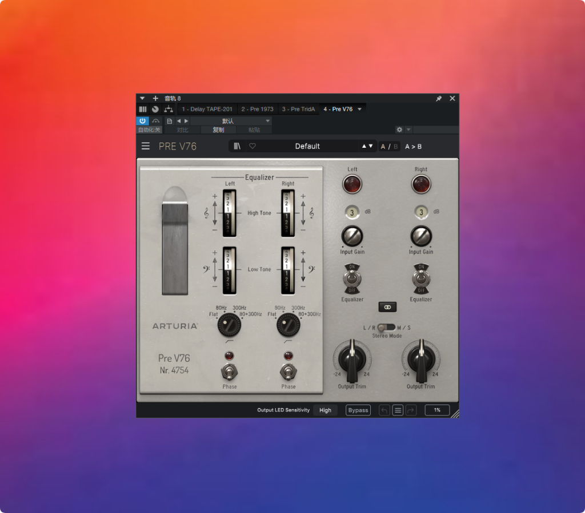Switch to the A state slot

[383, 147]
